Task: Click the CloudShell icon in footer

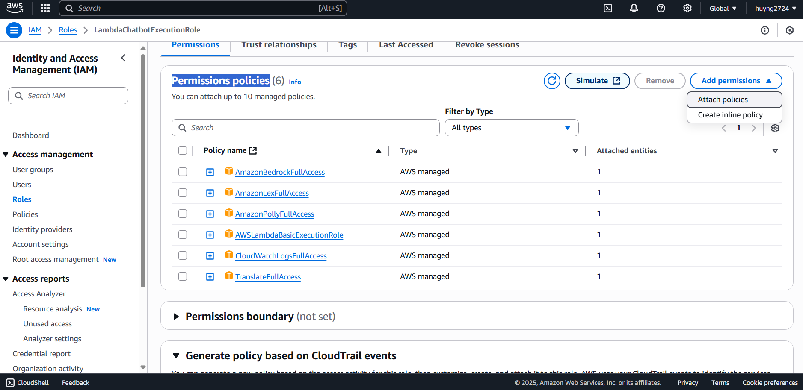Action: point(10,383)
